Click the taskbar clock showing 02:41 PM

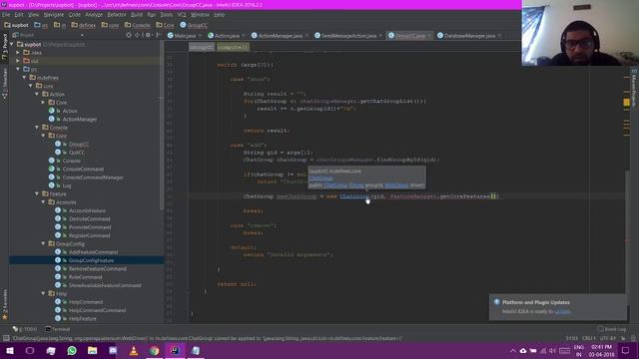601,350
